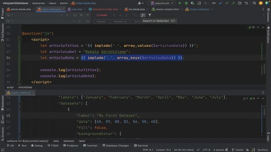The height and width of the screenshot is (152, 271).
Task: Open Bookmarks tool window
Action: tap(3, 103)
